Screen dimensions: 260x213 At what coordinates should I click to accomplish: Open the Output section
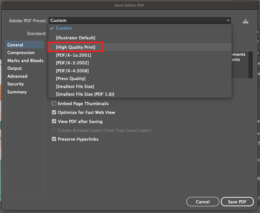tap(25, 68)
